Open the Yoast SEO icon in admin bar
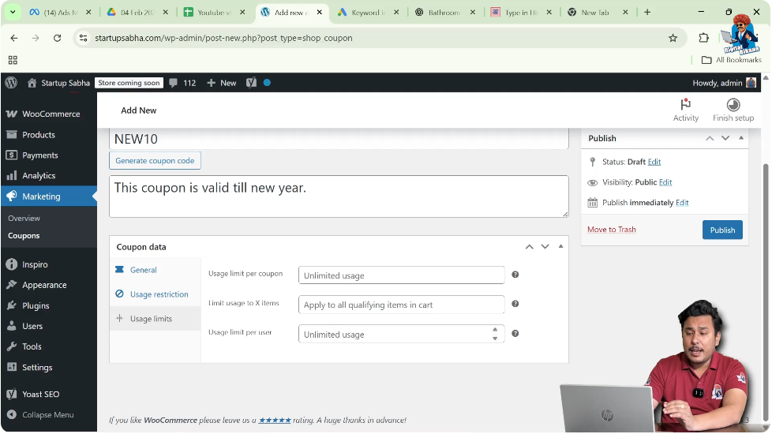This screenshot has width=772, height=434. [x=251, y=83]
